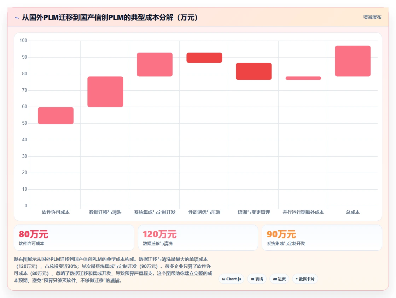396x298 pixels.
Task: Click the 数据迁移与清洗 waterfall bar
Action: pos(105,92)
